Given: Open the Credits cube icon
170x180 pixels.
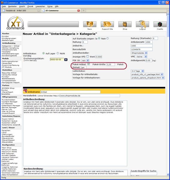Looking at the screenshot, I should point(160,24).
